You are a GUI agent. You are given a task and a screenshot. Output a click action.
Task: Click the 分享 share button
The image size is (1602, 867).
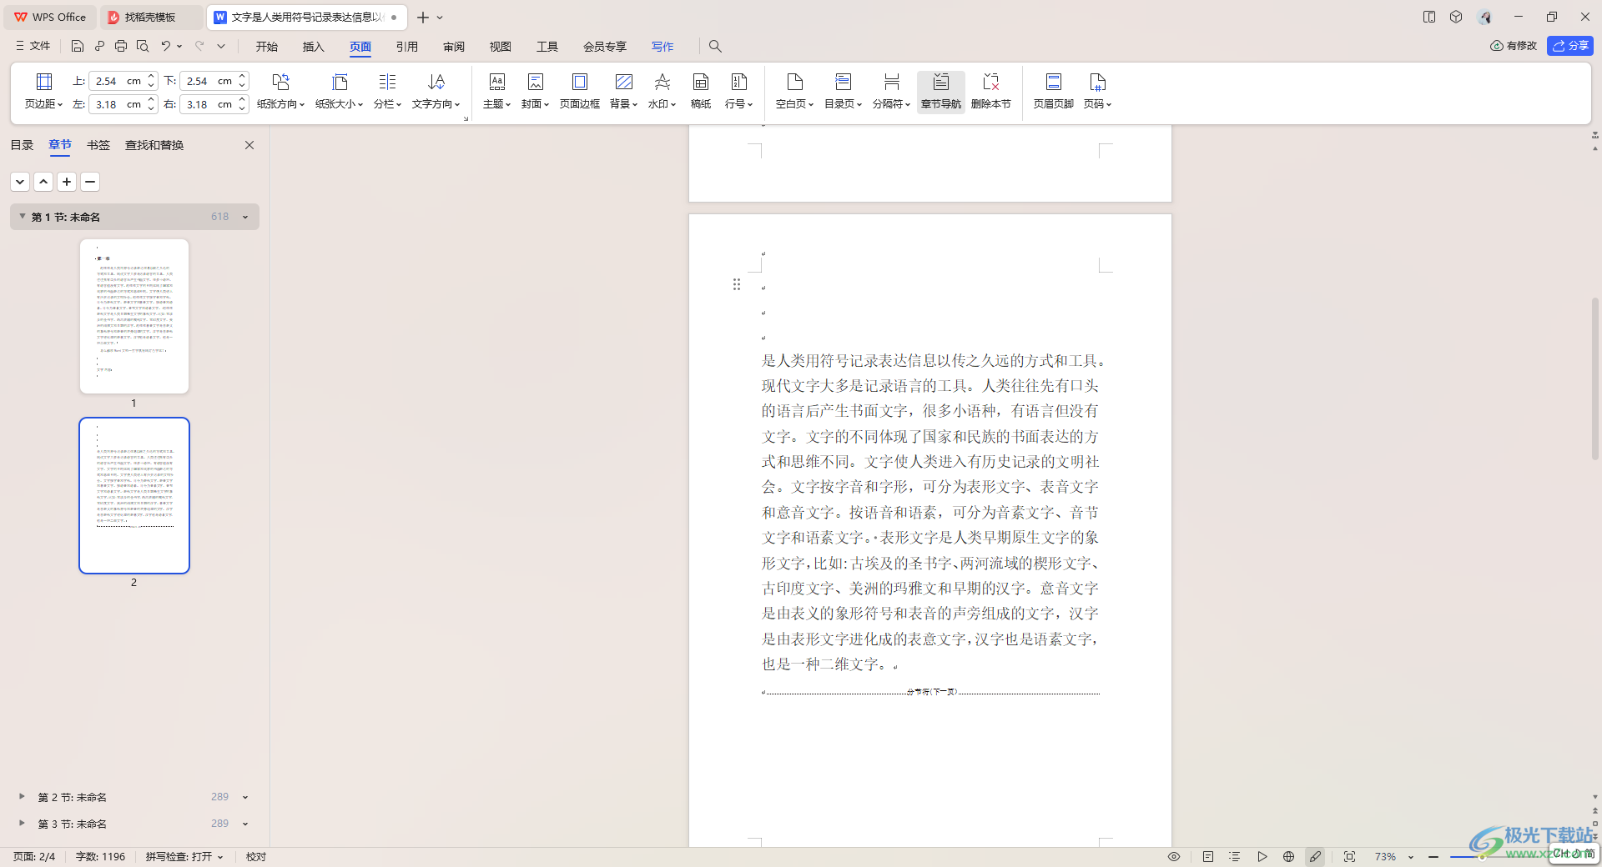(x=1570, y=46)
